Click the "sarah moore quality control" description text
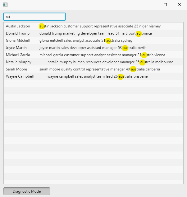The image size is (187, 197). pyautogui.click(x=100, y=69)
